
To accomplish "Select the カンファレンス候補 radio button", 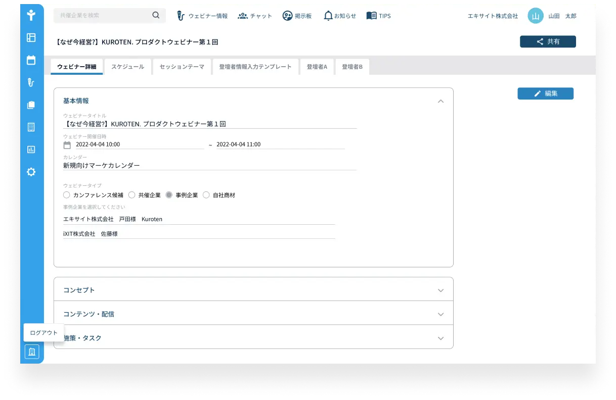I will (x=67, y=195).
